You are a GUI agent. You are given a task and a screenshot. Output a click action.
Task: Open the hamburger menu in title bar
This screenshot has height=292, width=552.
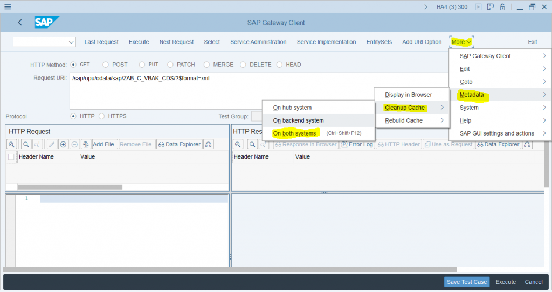(x=8, y=6)
